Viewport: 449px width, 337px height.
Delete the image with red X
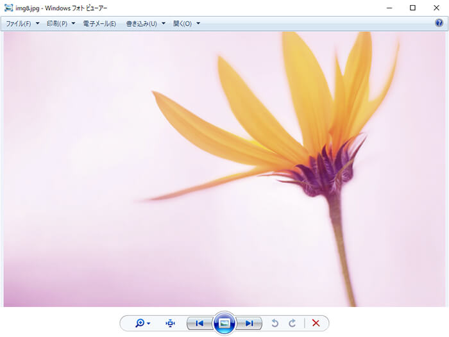316,324
